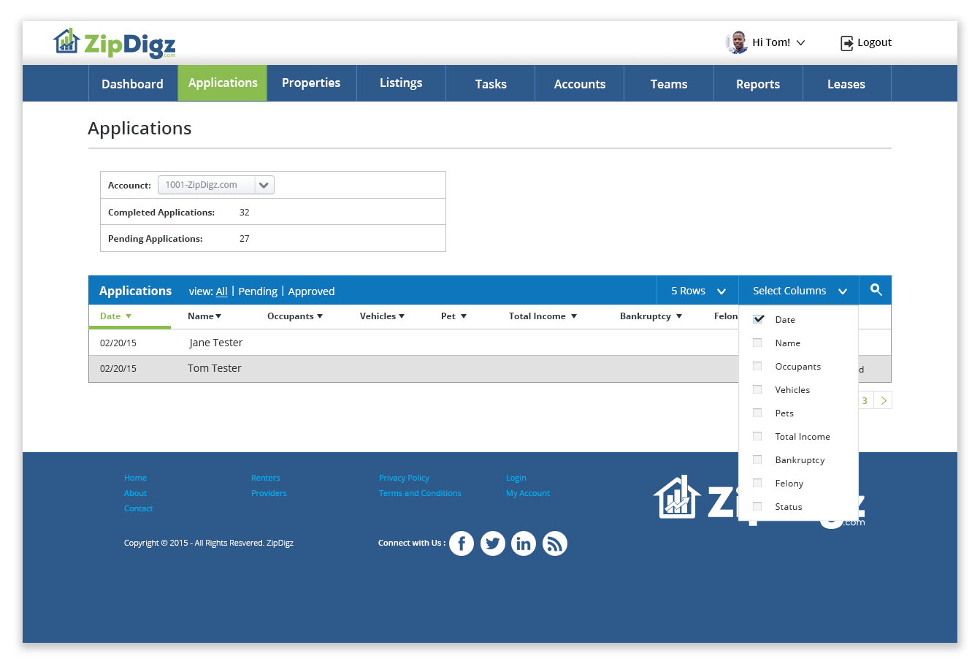This screenshot has height=664, width=980.
Task: Switch to the Teams tab
Action: (669, 83)
